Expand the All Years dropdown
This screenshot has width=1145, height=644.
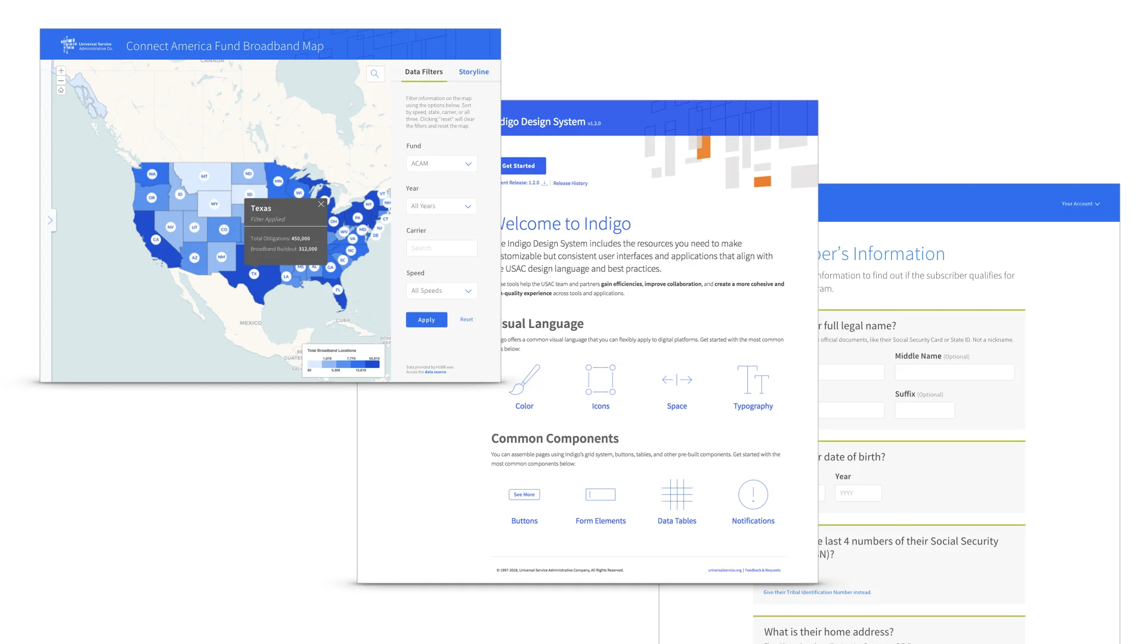[441, 206]
